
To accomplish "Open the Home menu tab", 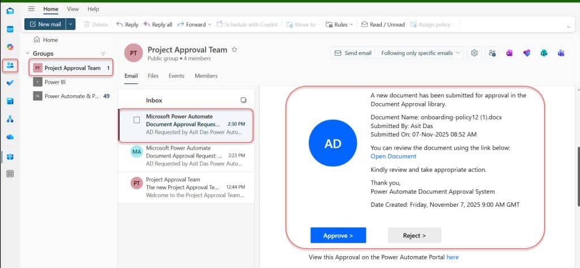I will [50, 9].
